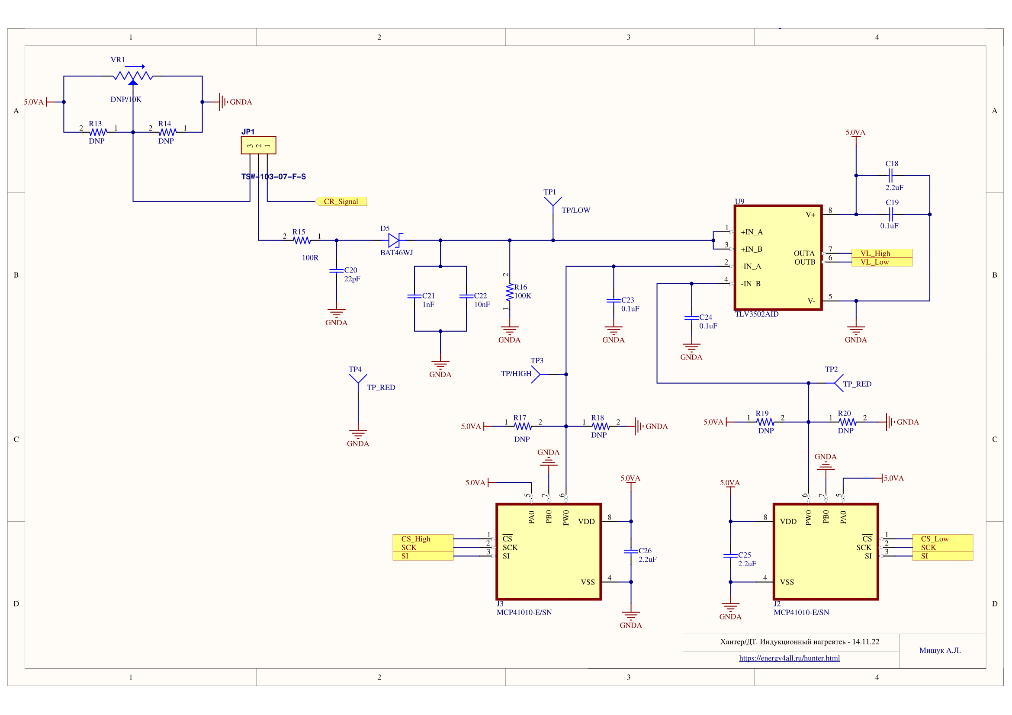The width and height of the screenshot is (1012, 715).
Task: Select the VL_High output port label
Action: [881, 253]
